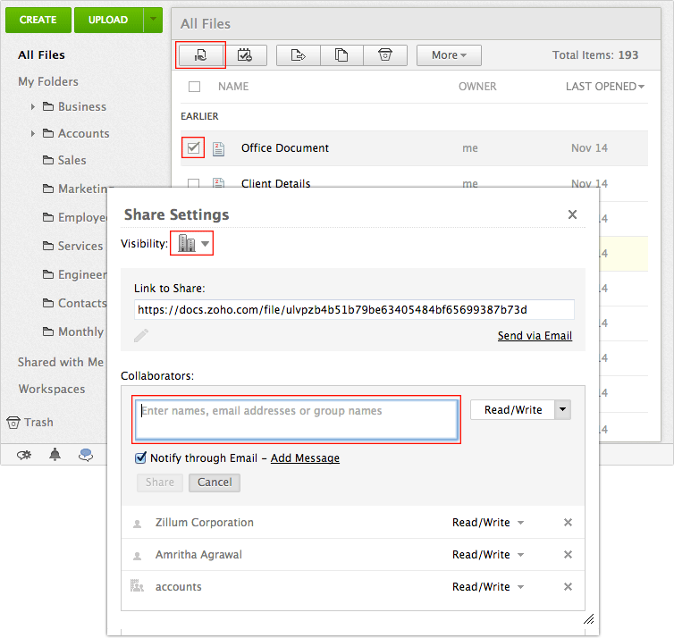Sort by the LAST OPENED column

(605, 87)
